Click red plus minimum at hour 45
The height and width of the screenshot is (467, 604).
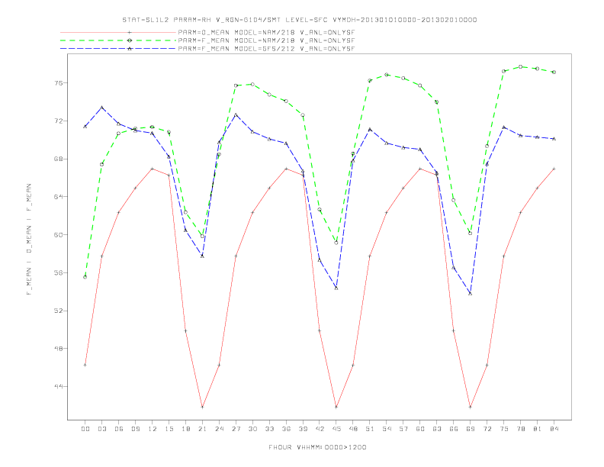pos(336,407)
